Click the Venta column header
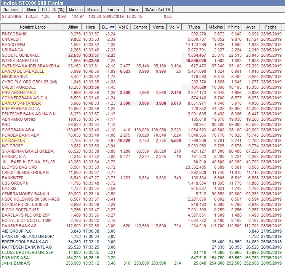 tap(158, 27)
